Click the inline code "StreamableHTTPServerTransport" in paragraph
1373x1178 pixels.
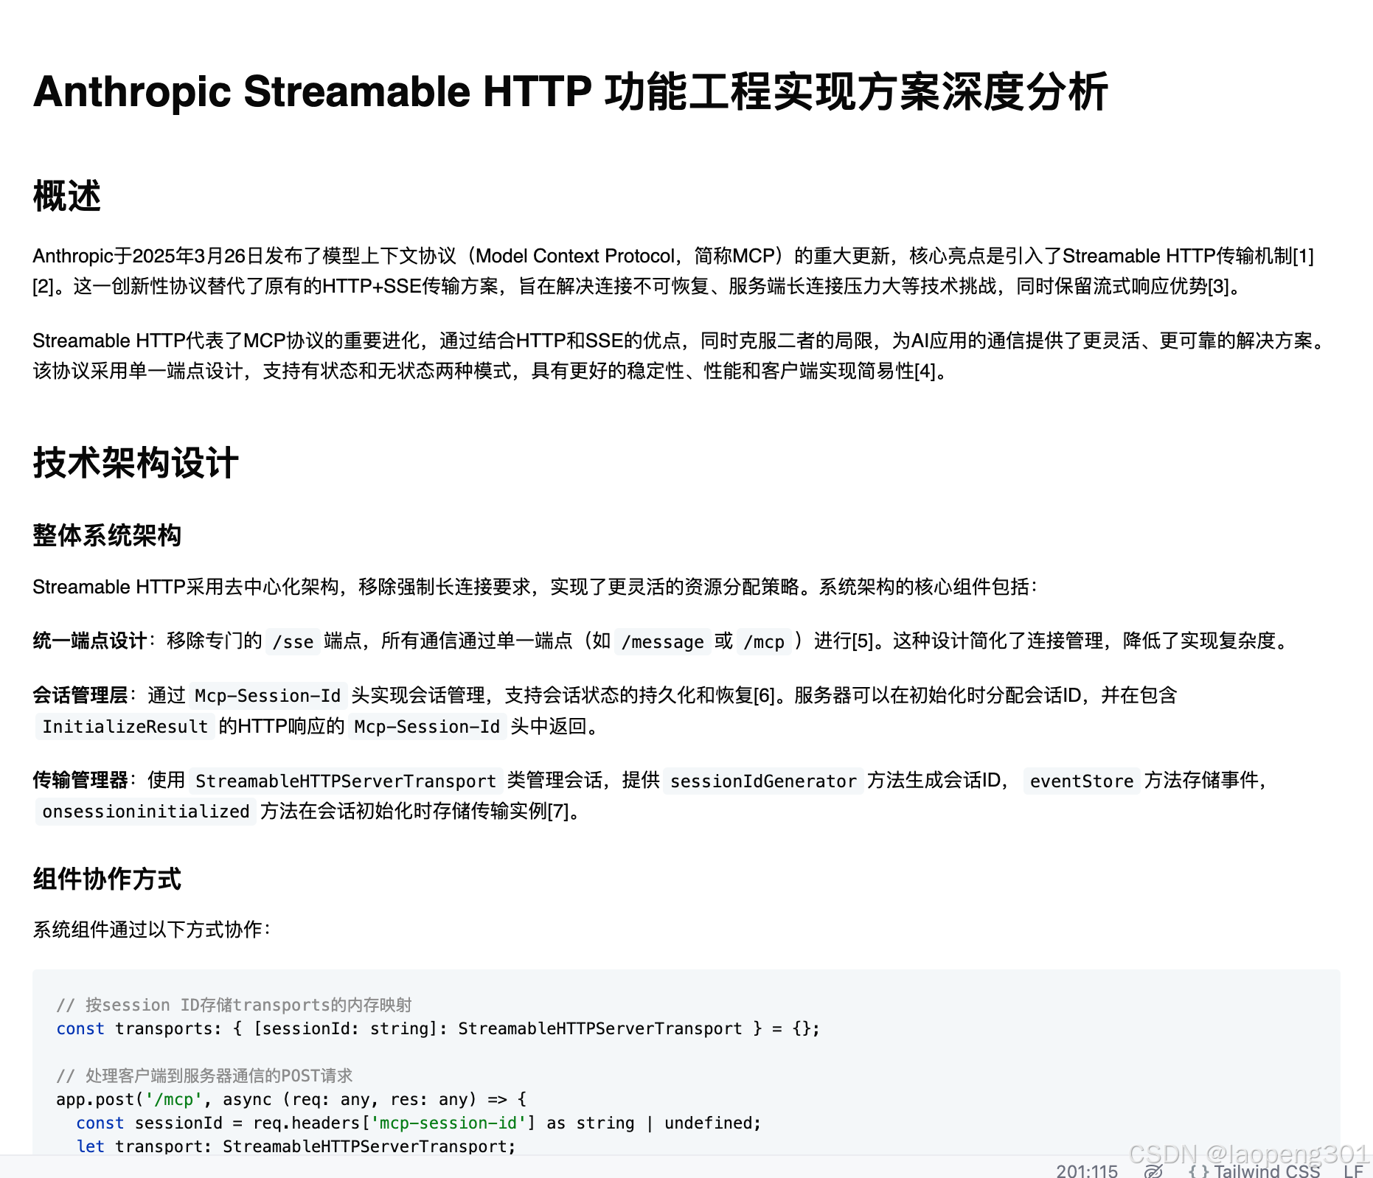(346, 781)
